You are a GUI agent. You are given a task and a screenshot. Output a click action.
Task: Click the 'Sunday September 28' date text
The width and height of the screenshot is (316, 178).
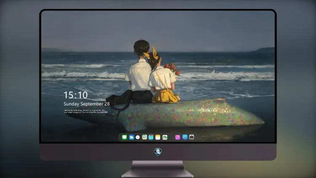coord(87,104)
